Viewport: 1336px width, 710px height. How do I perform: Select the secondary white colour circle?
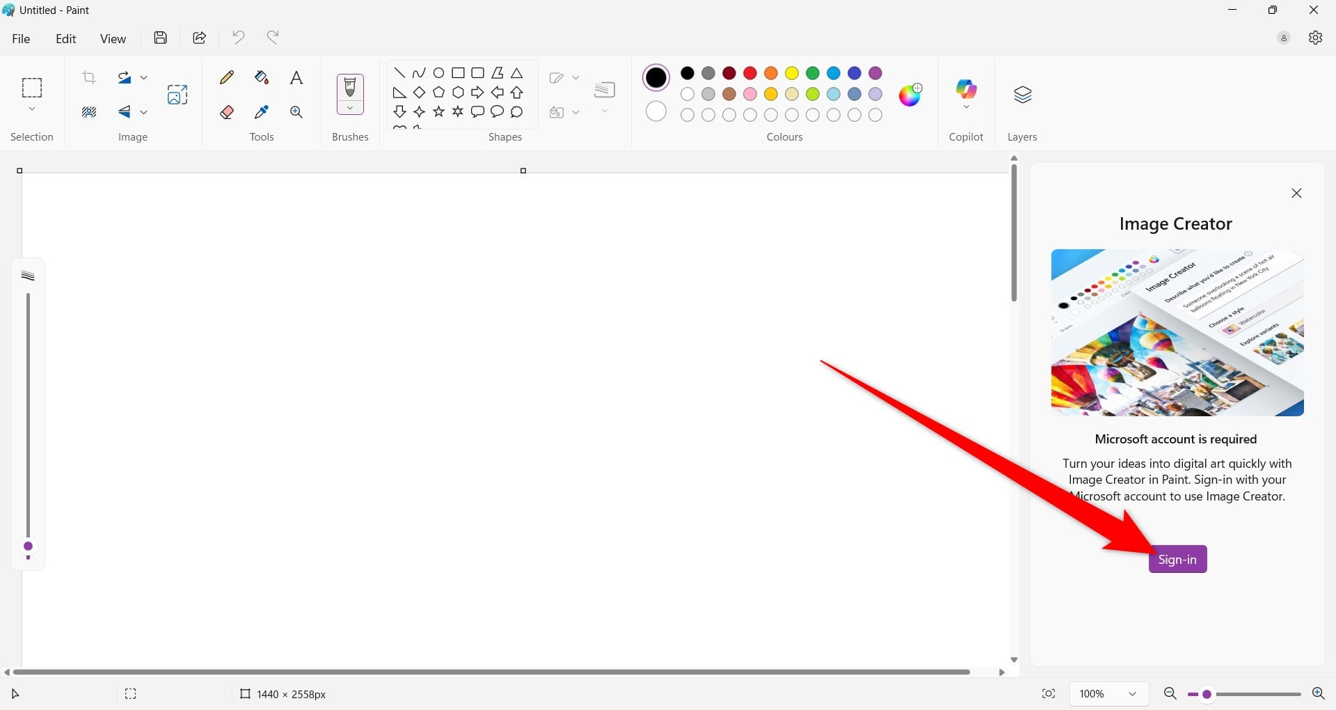pyautogui.click(x=656, y=111)
